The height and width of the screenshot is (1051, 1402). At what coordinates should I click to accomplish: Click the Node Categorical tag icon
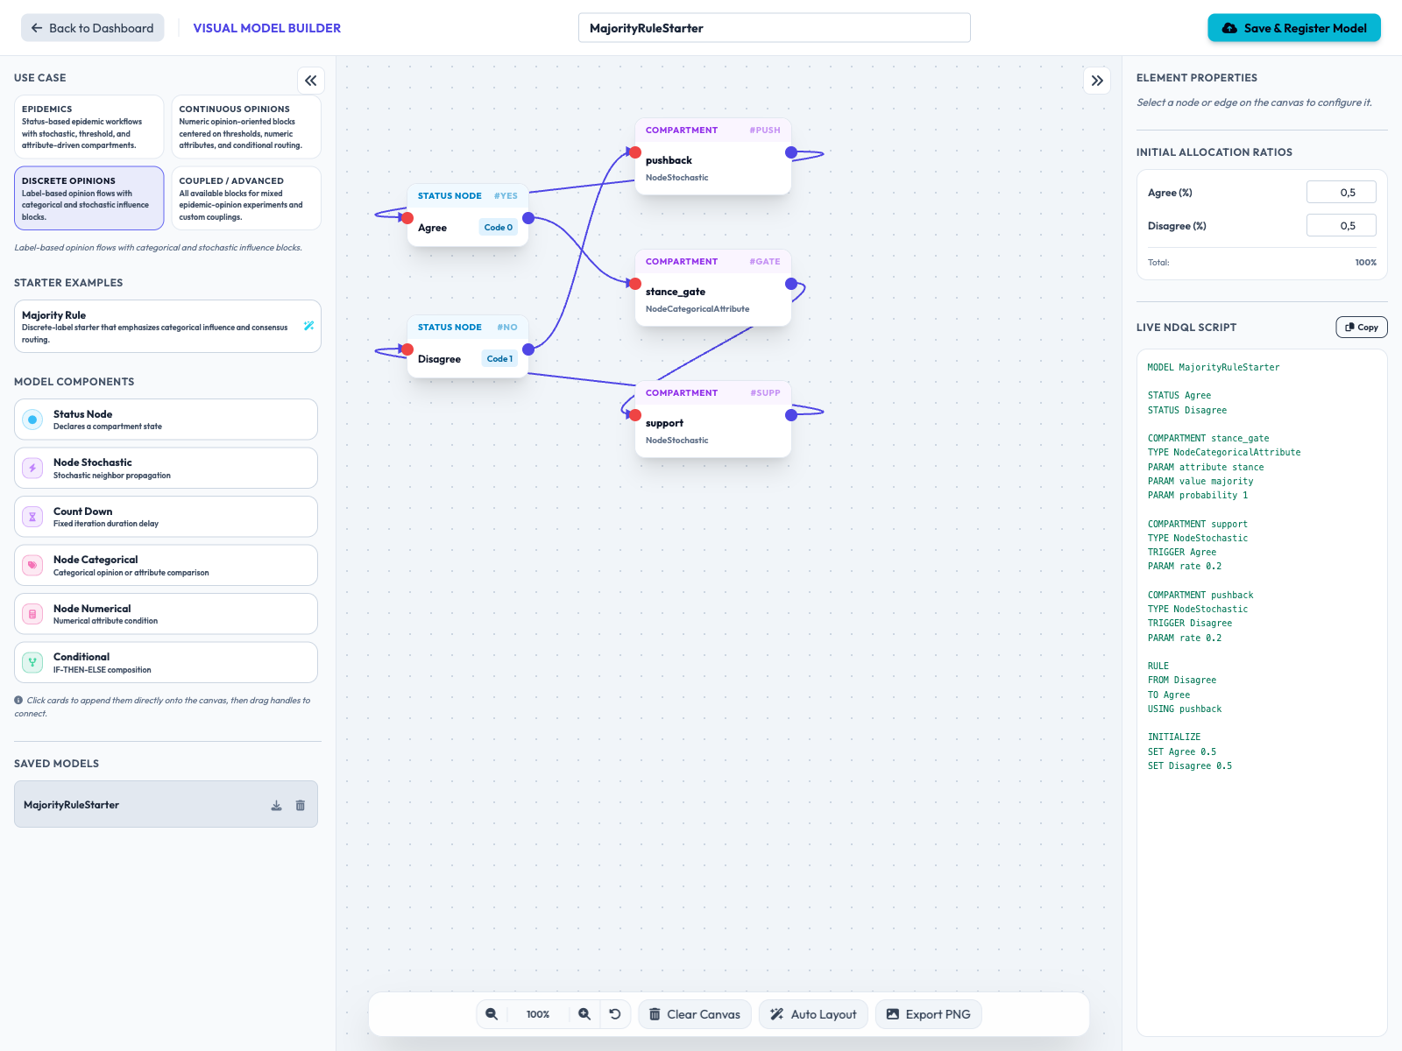(x=32, y=566)
